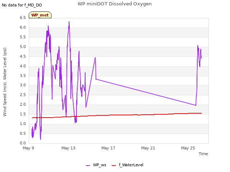Screen dimensions: 230x172
Task: Click the Time x-axis label
Action: coord(203,154)
